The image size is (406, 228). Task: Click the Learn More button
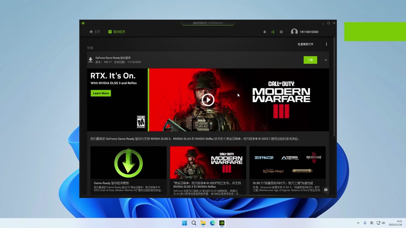101,93
